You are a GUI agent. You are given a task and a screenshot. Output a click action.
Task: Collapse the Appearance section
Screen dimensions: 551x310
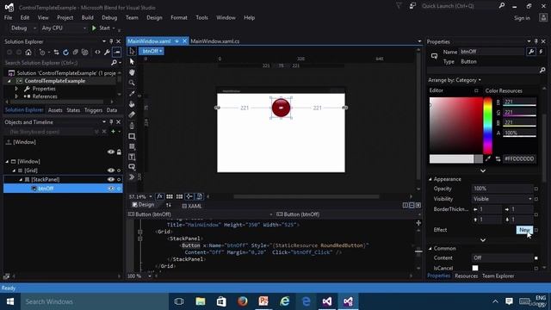[430, 179]
